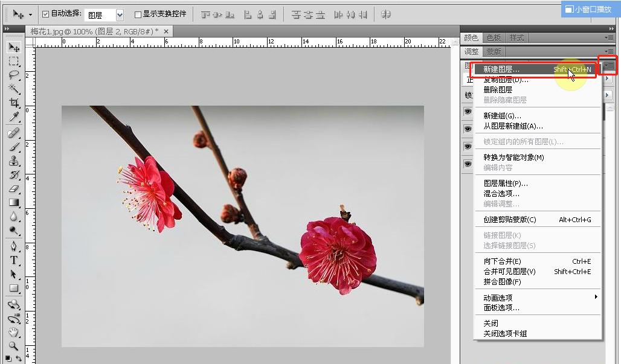Close the 梅花1.jpg document tab
Viewport: 621px width, 364px height.
[167, 31]
